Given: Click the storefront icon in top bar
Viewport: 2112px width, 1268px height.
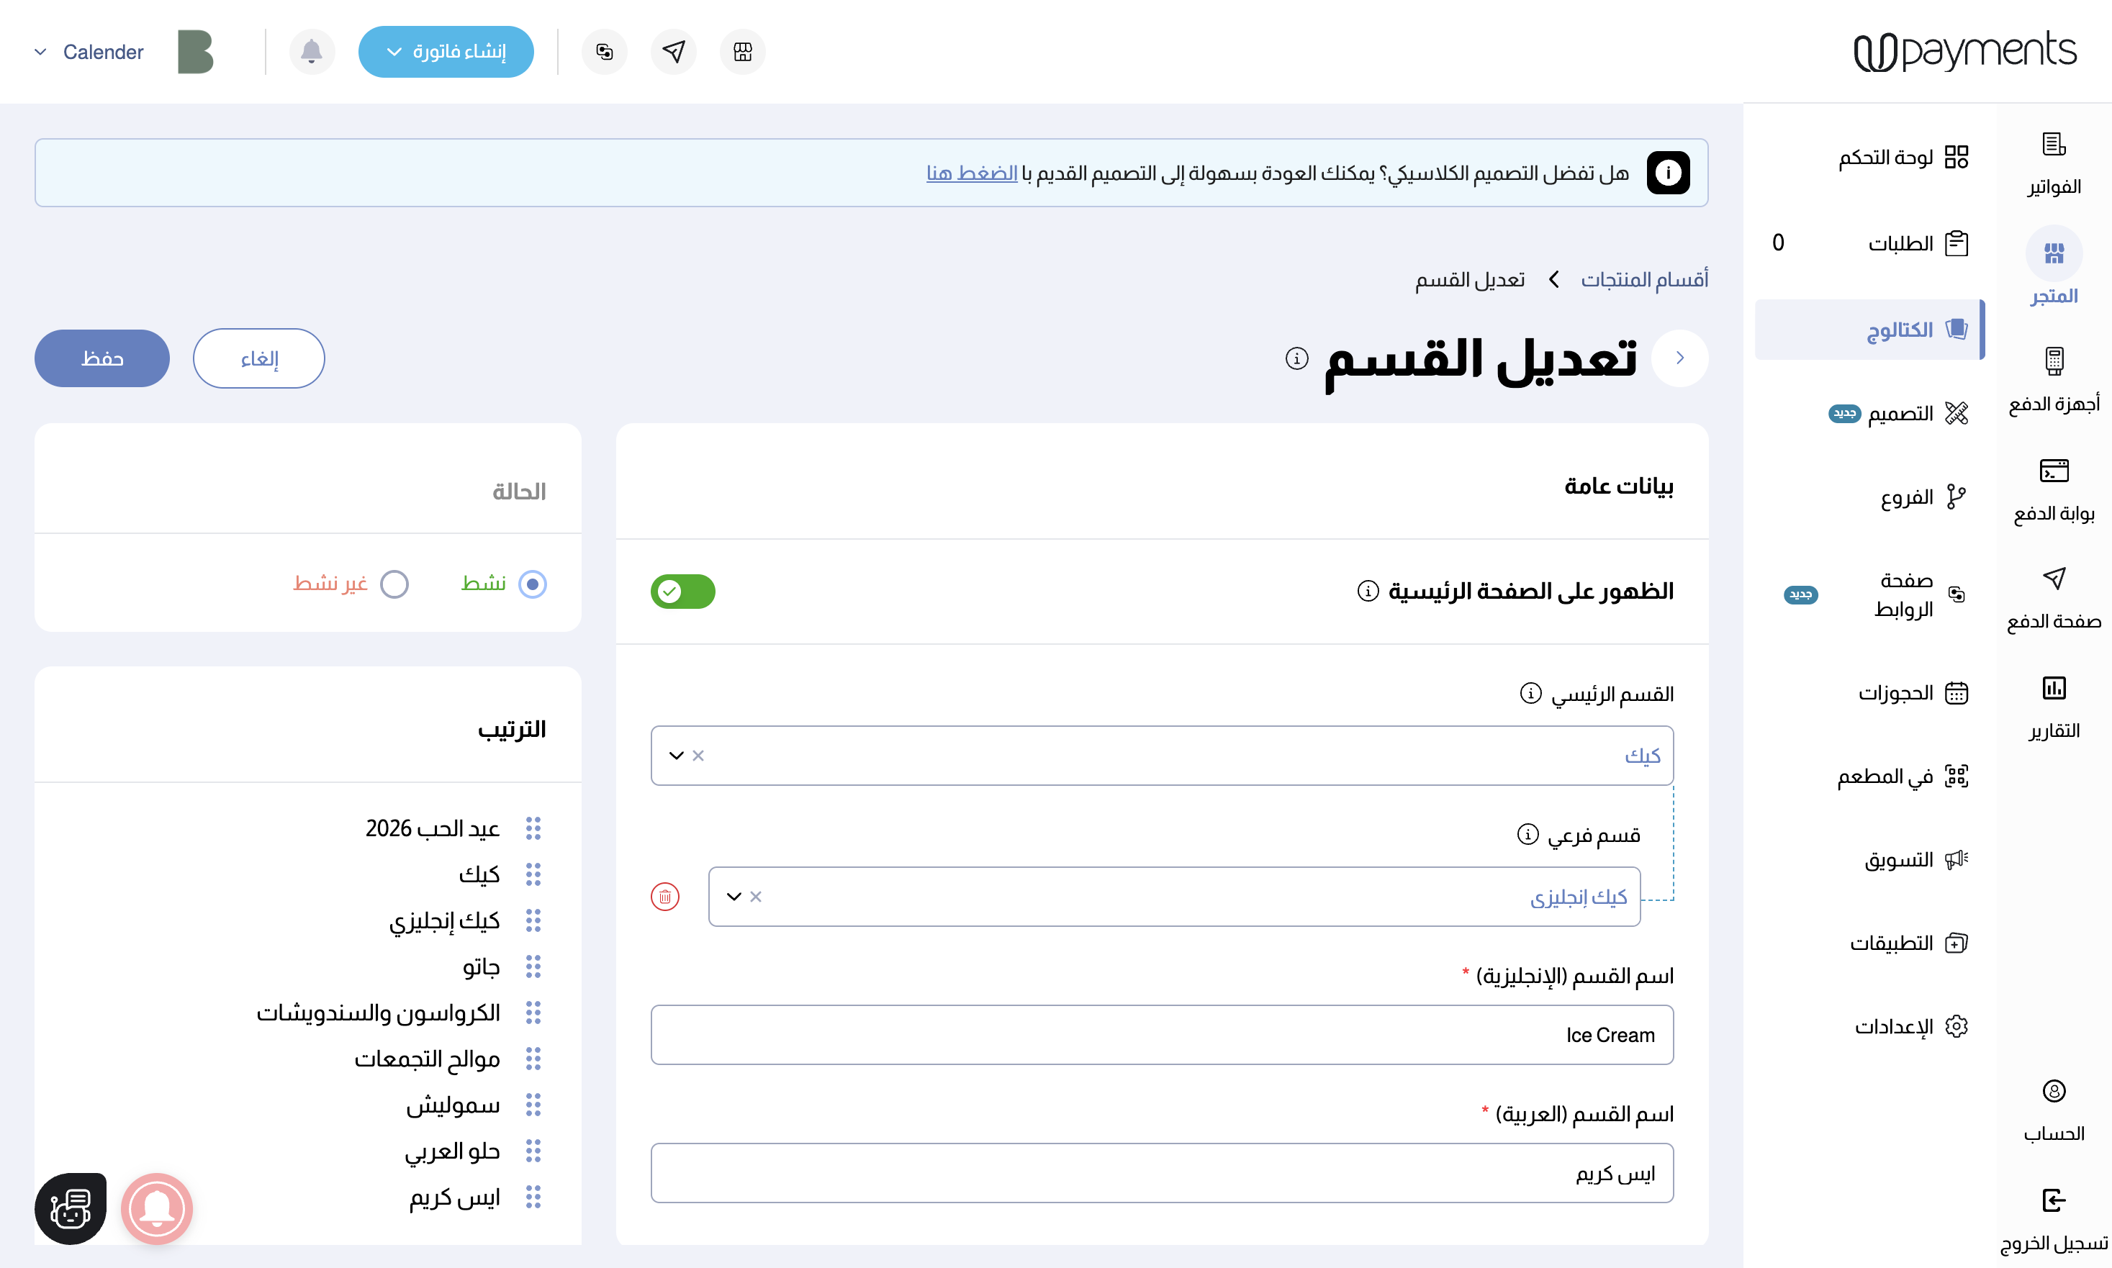Looking at the screenshot, I should tap(742, 51).
